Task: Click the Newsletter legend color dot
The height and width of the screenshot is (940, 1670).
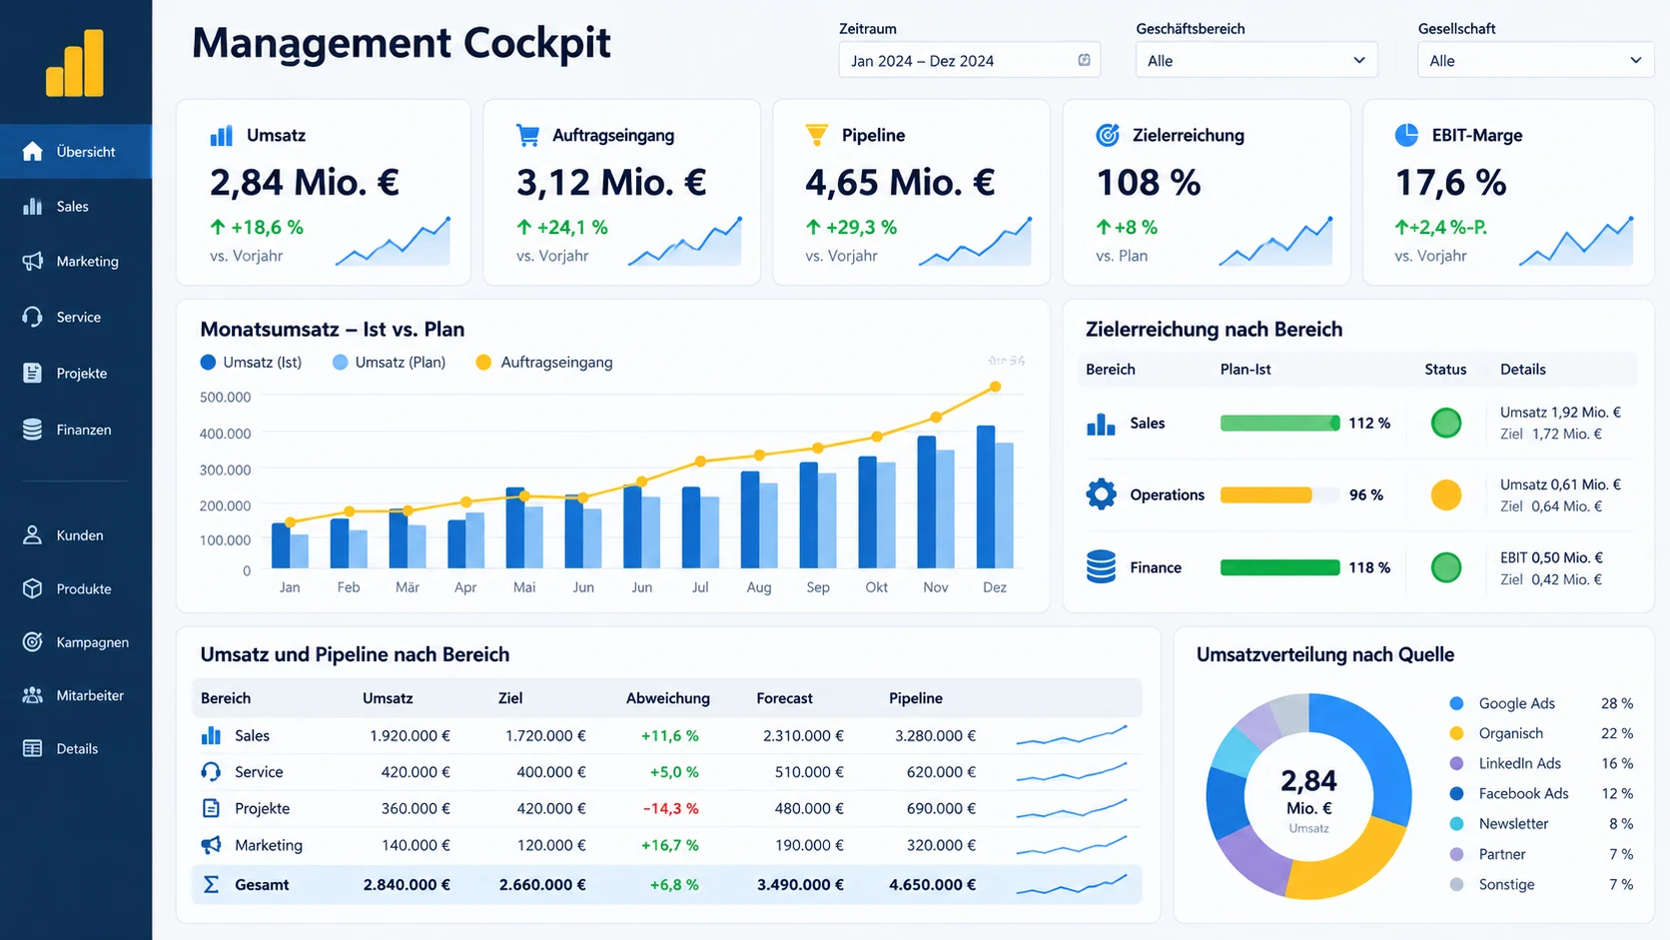Action: click(1457, 824)
